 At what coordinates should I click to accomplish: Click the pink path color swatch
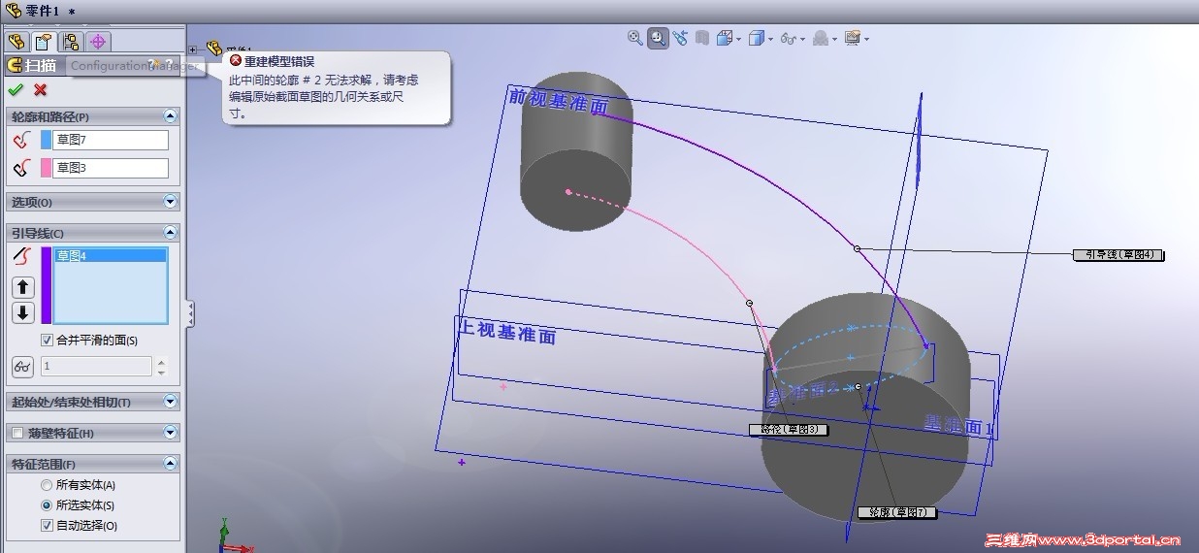tap(46, 169)
